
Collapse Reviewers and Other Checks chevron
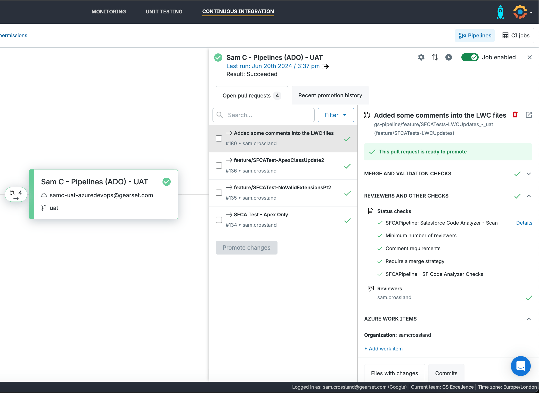529,196
